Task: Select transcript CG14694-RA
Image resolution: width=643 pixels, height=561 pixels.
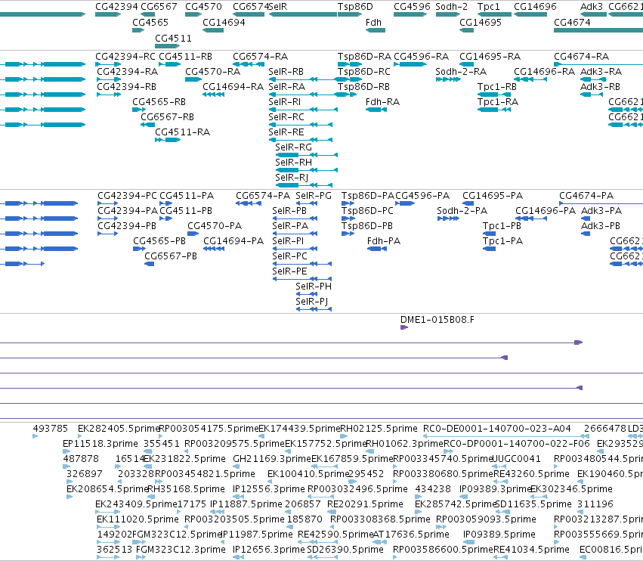Action: [233, 87]
